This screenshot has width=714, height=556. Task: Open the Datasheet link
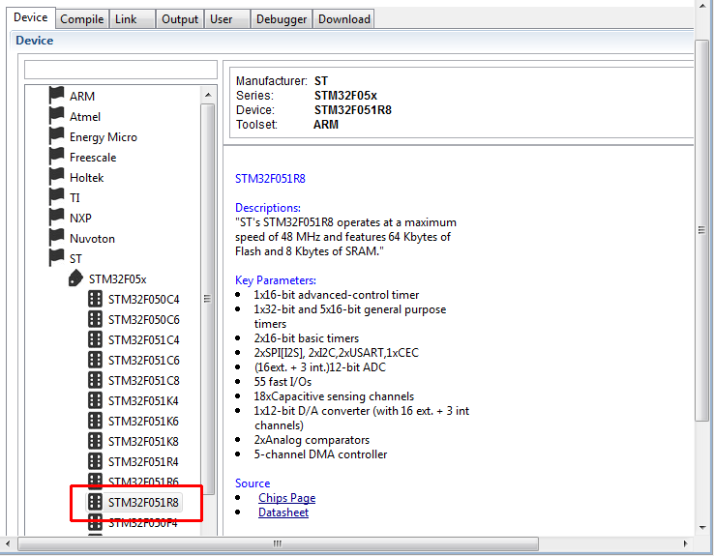pyautogui.click(x=283, y=512)
